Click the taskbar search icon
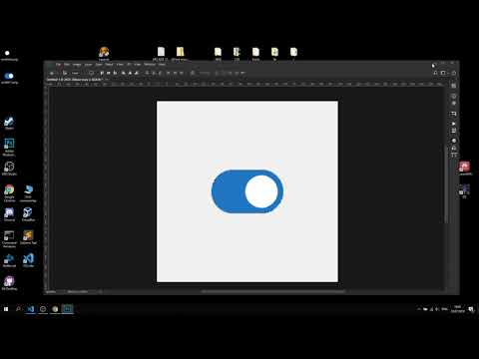479x359 pixels. pyautogui.click(x=18, y=309)
